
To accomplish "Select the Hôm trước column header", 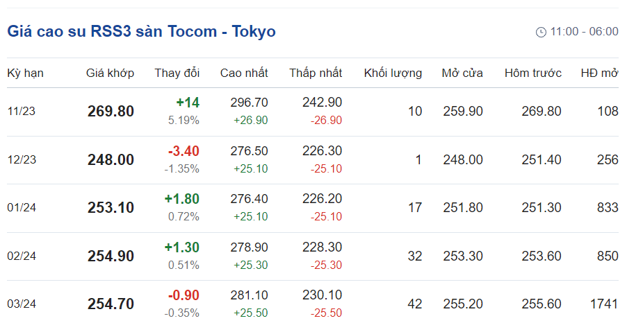I will pos(533,73).
